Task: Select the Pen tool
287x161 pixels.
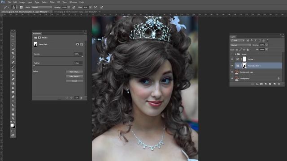Action: point(13,97)
